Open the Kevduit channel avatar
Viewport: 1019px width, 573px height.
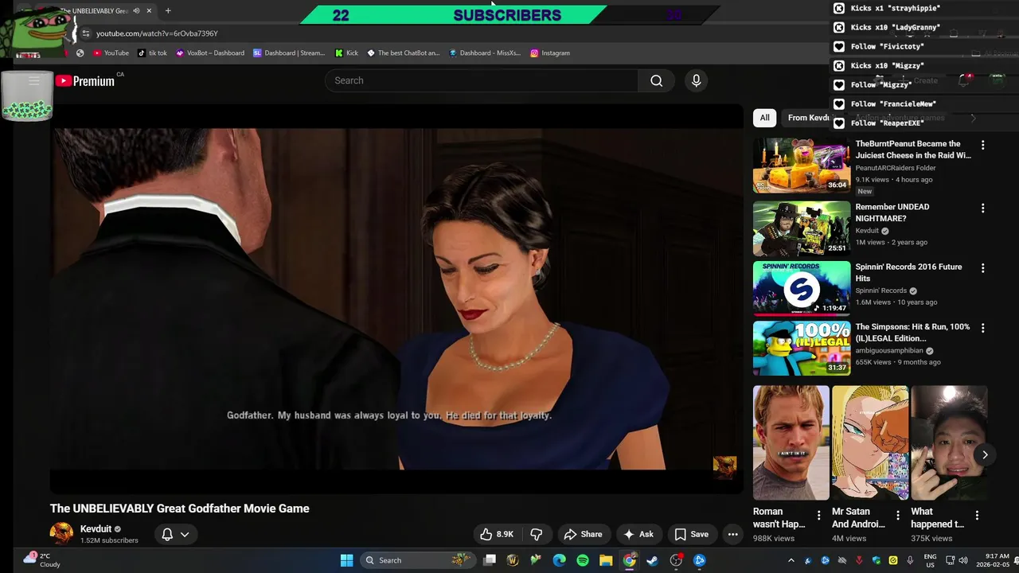(61, 533)
